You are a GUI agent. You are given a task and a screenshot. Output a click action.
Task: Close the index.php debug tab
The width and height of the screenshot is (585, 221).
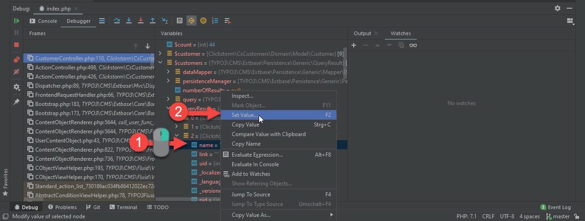75,9
